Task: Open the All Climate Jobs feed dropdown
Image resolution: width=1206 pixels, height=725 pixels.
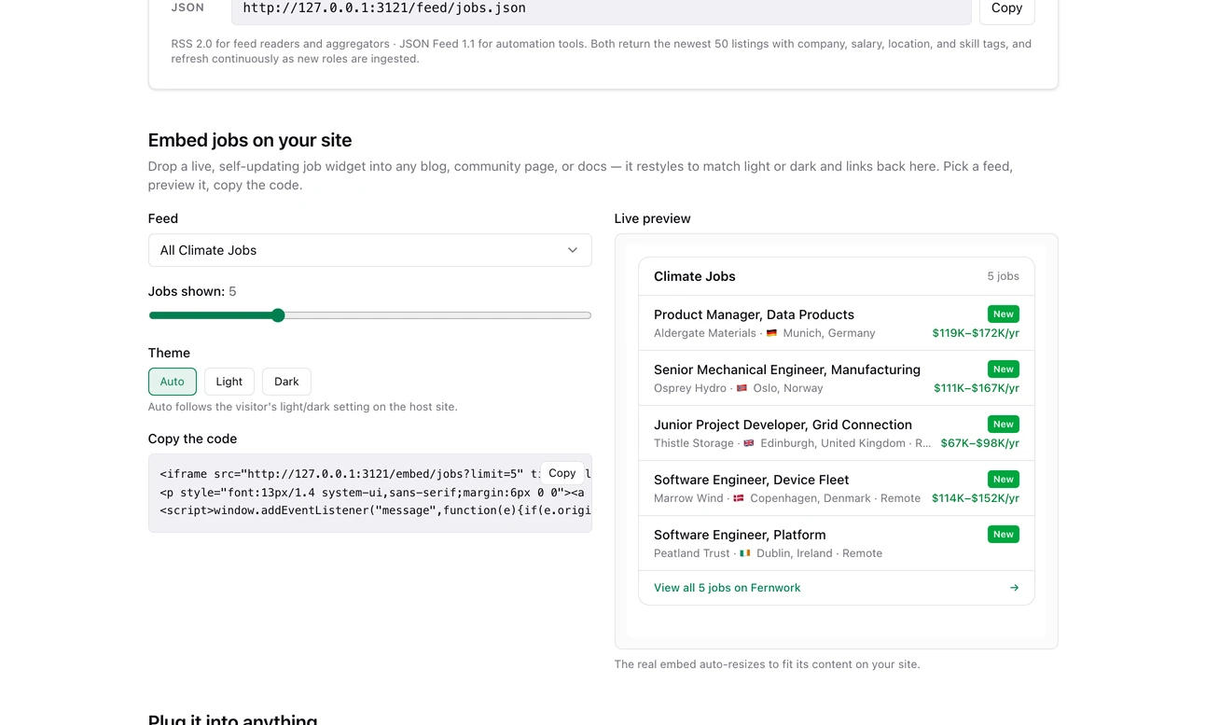Action: [x=370, y=250]
